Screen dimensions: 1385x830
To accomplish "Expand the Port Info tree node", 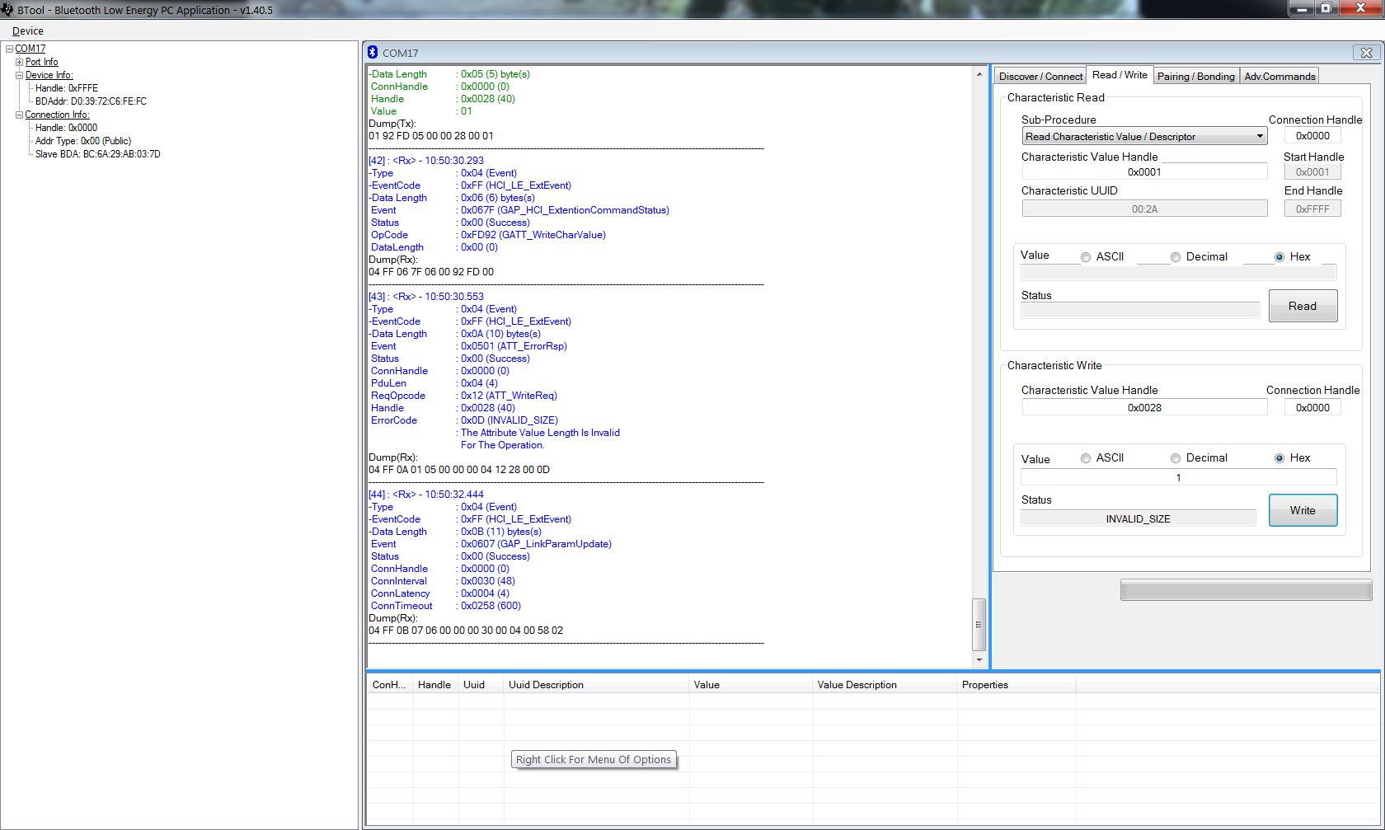I will pos(20,62).
